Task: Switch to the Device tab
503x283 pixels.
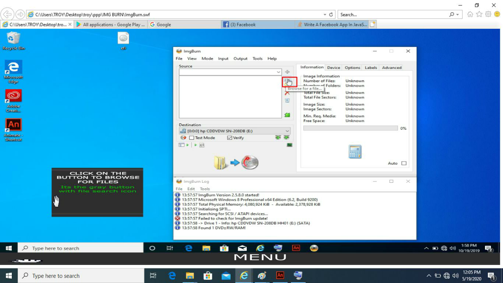Action: [x=333, y=68]
